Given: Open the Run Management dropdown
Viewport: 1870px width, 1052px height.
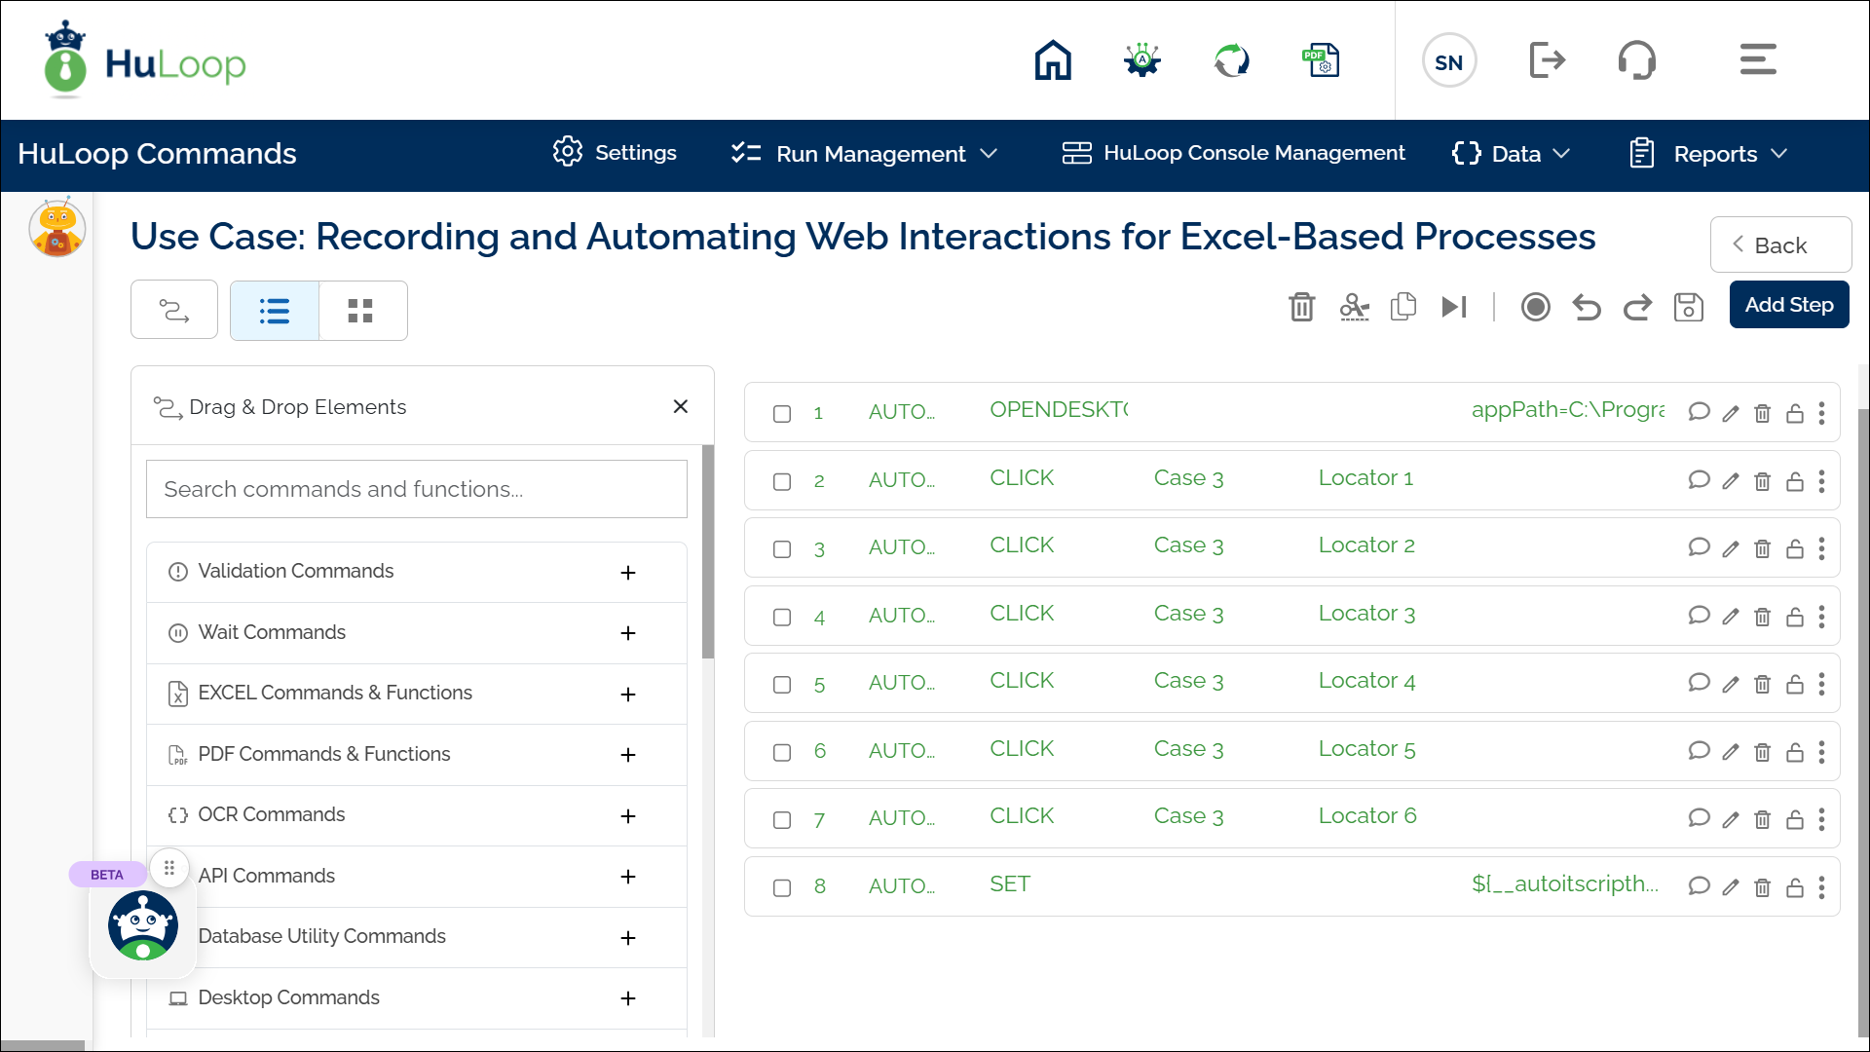Looking at the screenshot, I should pyautogui.click(x=865, y=154).
